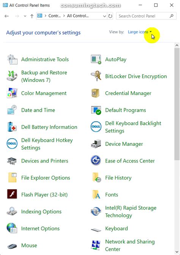Open Backup and Restore (Windows 7) link
This screenshot has height=255, width=180.
[x=44, y=76]
